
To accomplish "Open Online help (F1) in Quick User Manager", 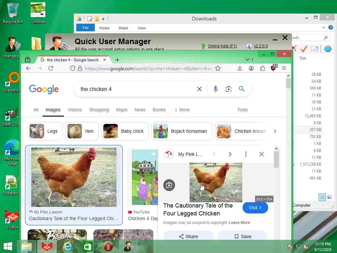I will (222, 46).
